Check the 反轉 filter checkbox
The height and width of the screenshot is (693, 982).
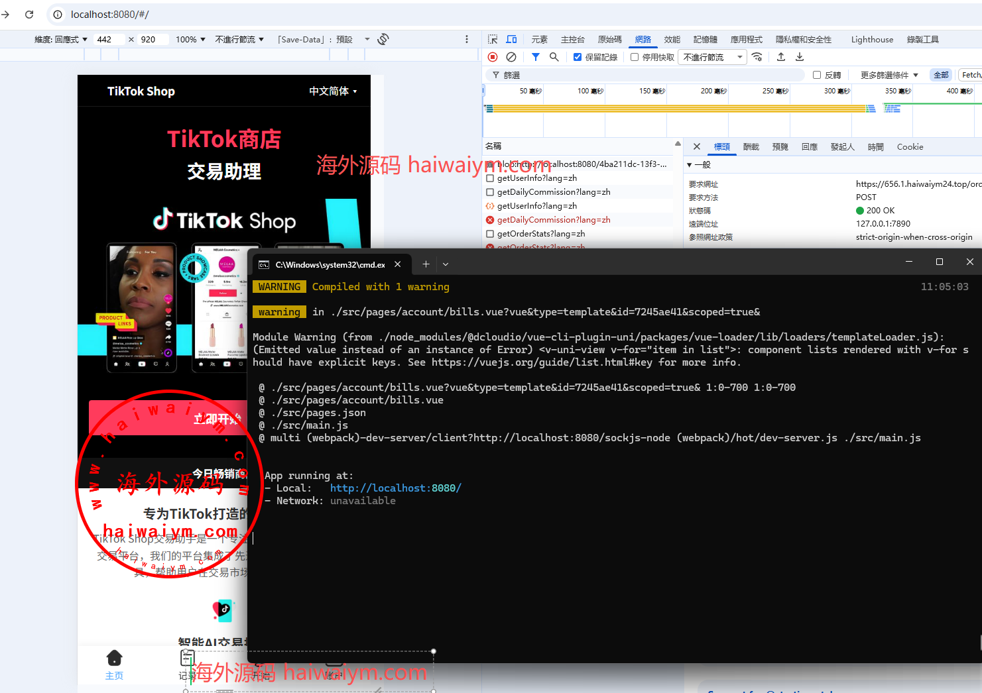pos(817,76)
